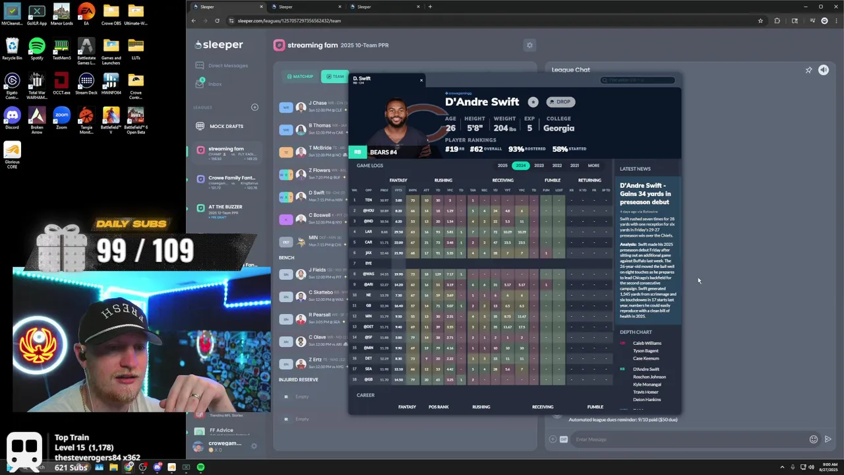Open B Thomas player row
This screenshot has width=844, height=475.
pyautogui.click(x=314, y=129)
